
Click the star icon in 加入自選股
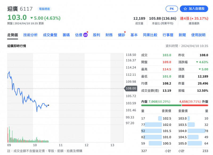[x=185, y=9]
